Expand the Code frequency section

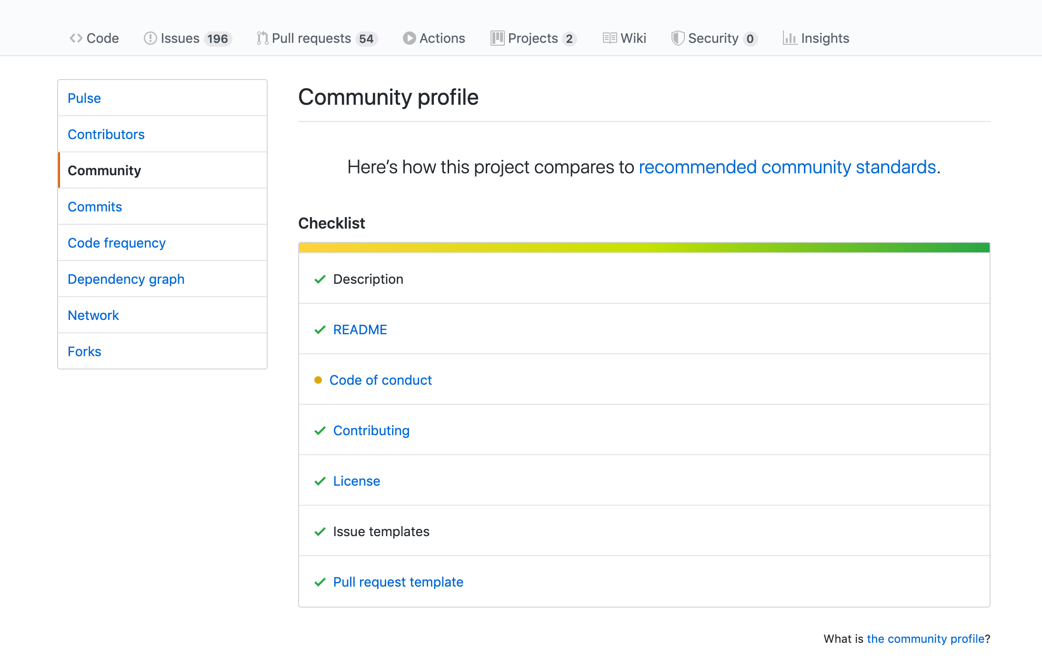point(117,243)
